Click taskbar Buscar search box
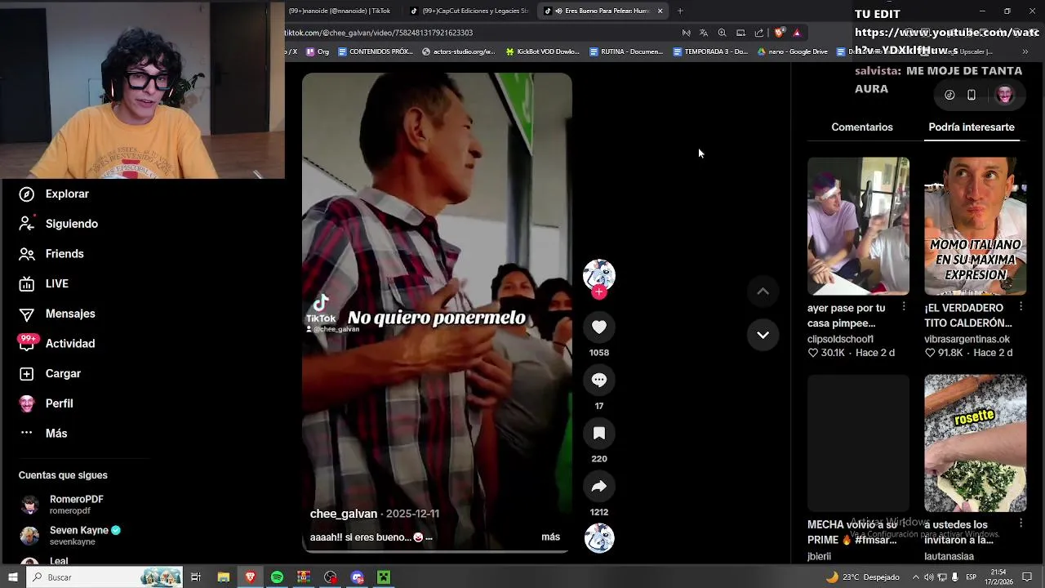 104,577
